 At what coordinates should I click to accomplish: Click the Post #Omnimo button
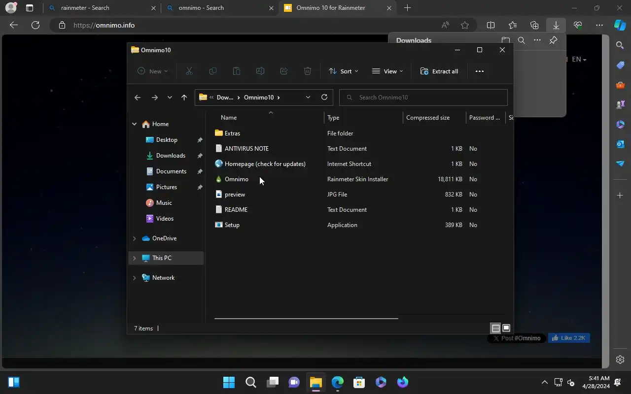click(x=517, y=338)
